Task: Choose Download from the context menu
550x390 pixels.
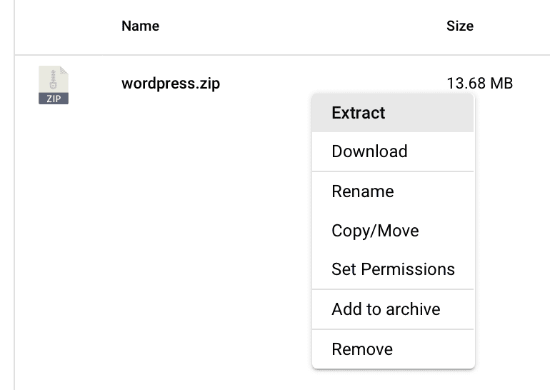Action: (393, 151)
